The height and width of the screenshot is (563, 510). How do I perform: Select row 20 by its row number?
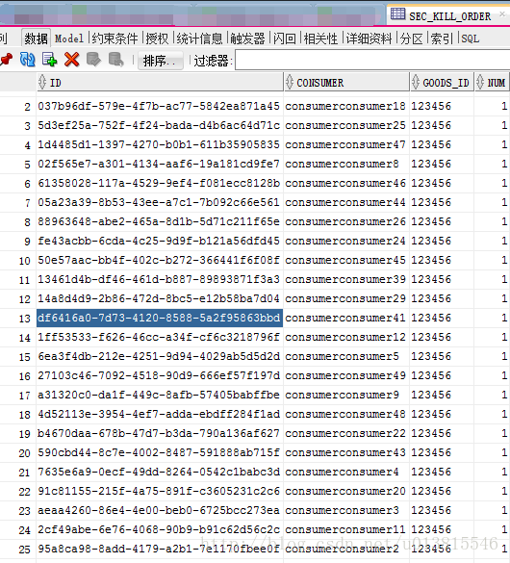pyautogui.click(x=24, y=452)
